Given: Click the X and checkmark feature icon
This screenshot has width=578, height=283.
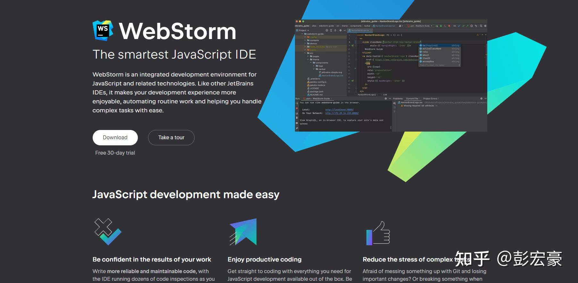Looking at the screenshot, I should (x=108, y=231).
